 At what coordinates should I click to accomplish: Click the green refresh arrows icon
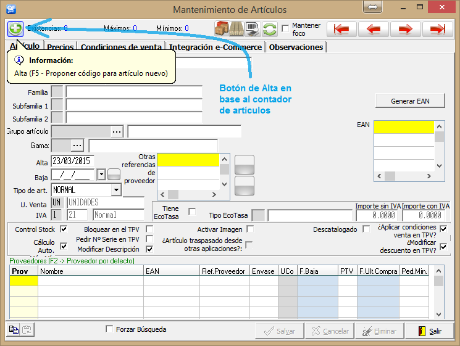pyautogui.click(x=270, y=29)
